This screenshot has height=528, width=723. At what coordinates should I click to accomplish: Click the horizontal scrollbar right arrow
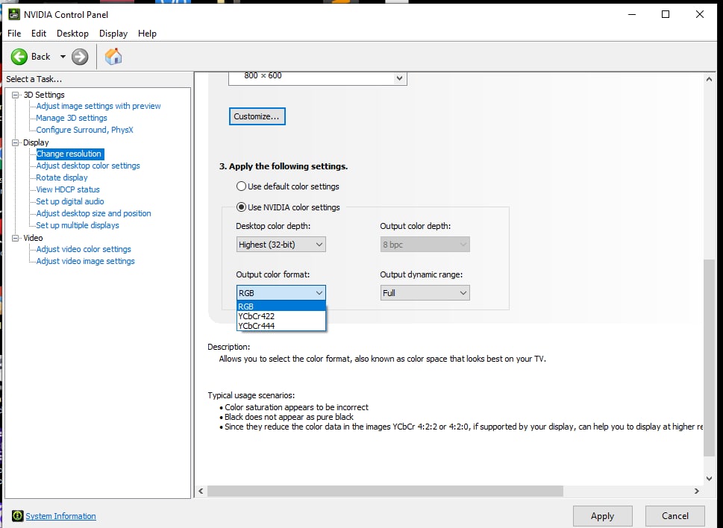[x=696, y=491]
